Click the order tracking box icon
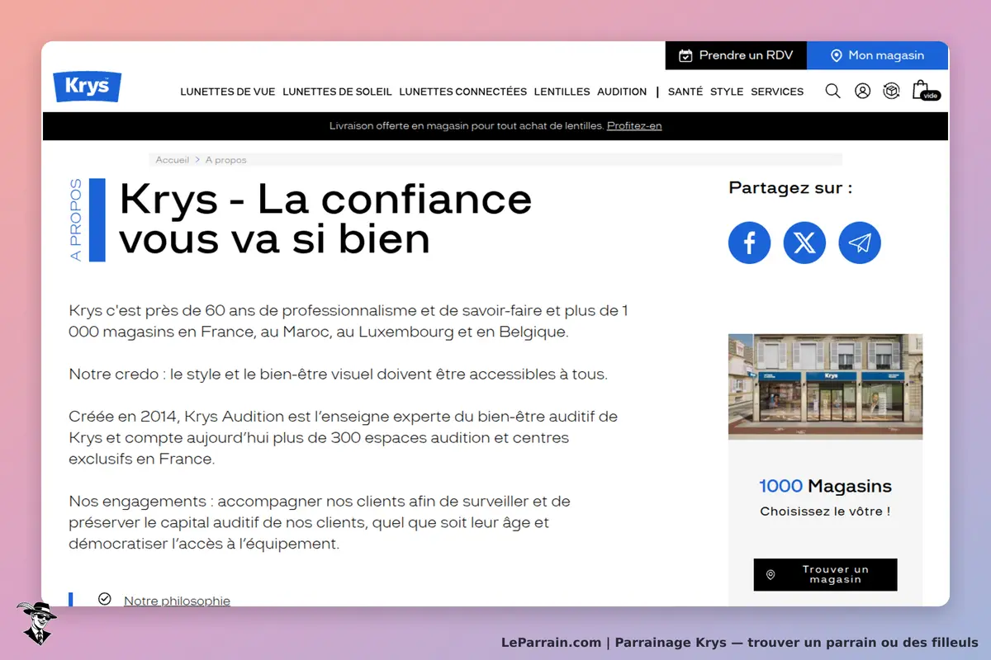991x660 pixels. 891,91
